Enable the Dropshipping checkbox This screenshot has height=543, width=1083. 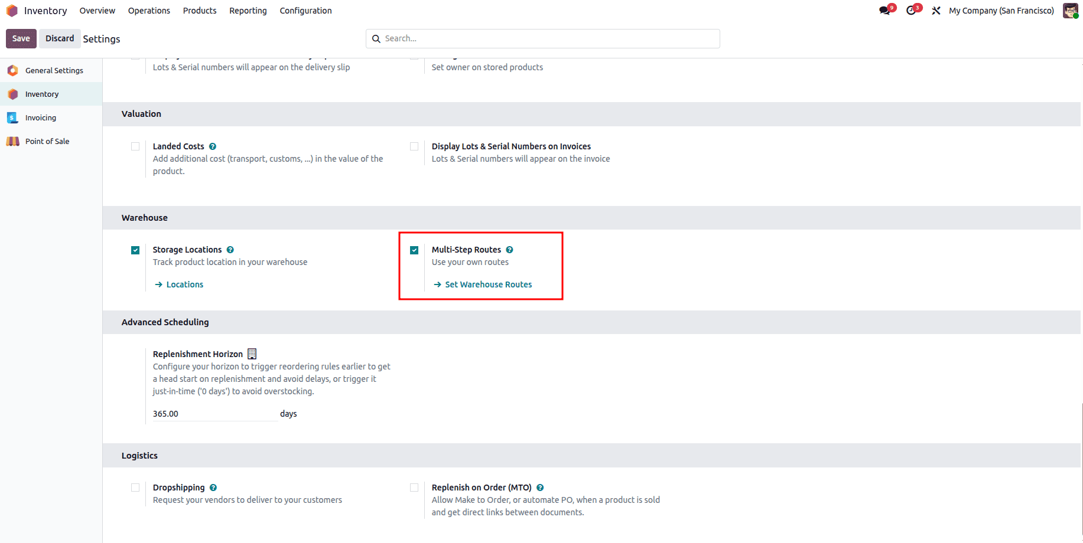click(135, 488)
